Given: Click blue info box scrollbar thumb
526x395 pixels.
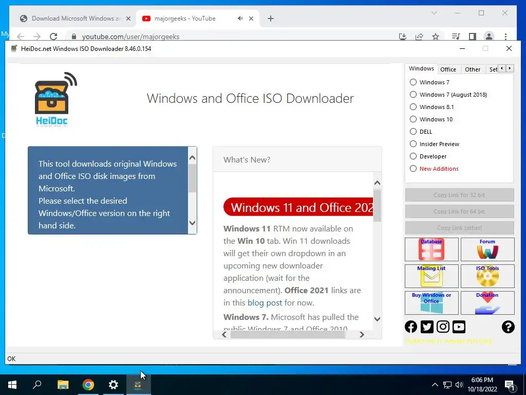Looking at the screenshot, I should point(192,178).
